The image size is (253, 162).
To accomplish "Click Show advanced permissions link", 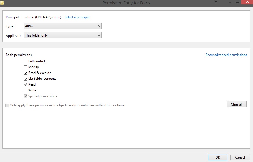I will 226,55.
